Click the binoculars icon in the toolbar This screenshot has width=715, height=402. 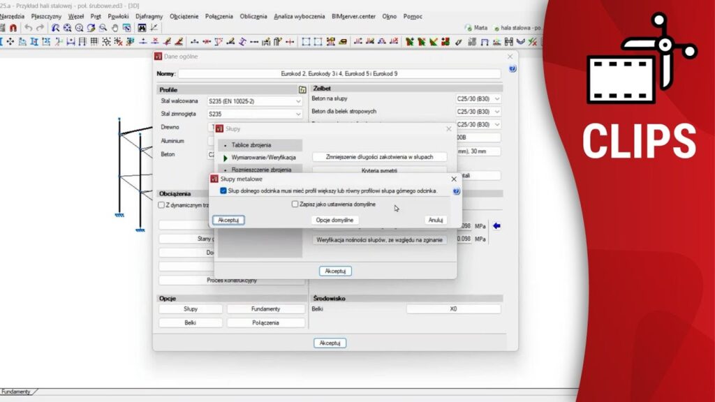pyautogui.click(x=142, y=28)
